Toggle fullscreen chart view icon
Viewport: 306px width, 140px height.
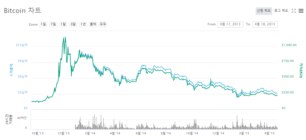click(294, 11)
